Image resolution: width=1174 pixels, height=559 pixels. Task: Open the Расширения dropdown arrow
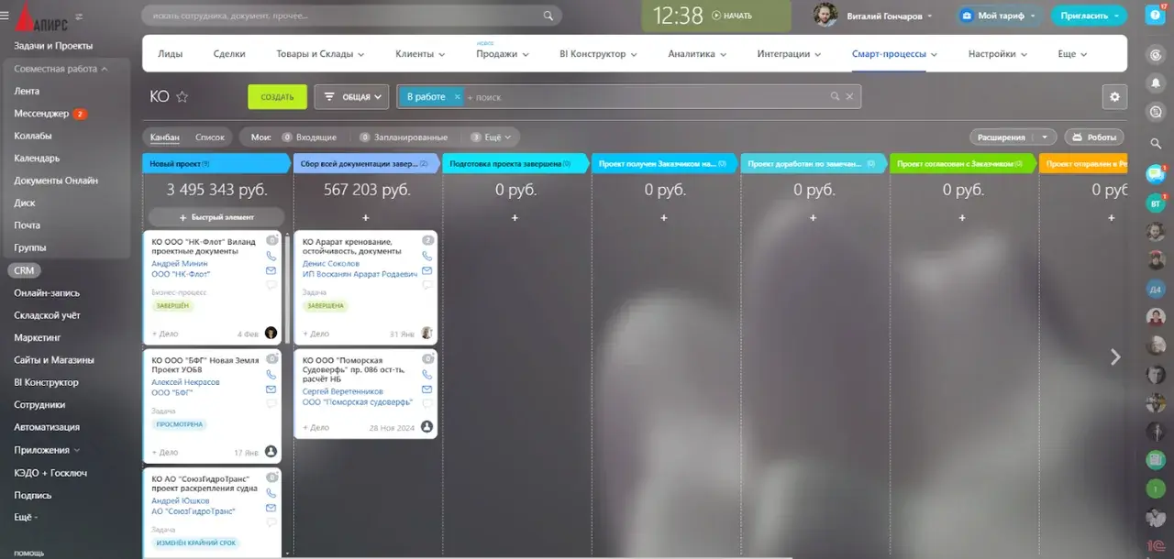pos(1044,137)
